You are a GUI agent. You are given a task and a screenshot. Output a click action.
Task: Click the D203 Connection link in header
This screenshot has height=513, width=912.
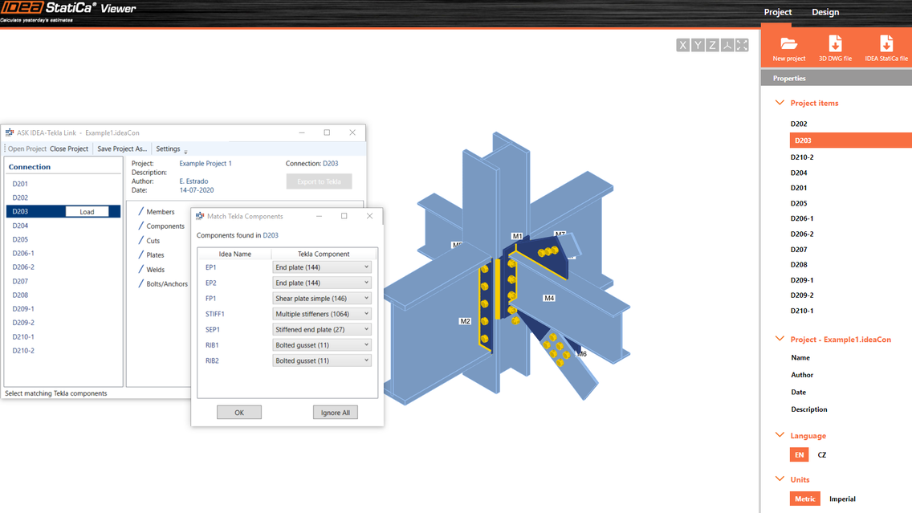(x=331, y=164)
